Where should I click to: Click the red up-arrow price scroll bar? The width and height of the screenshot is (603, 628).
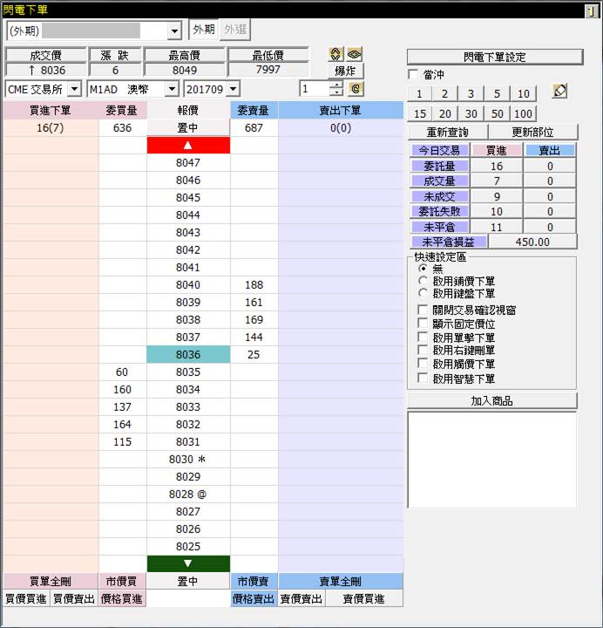click(x=188, y=146)
